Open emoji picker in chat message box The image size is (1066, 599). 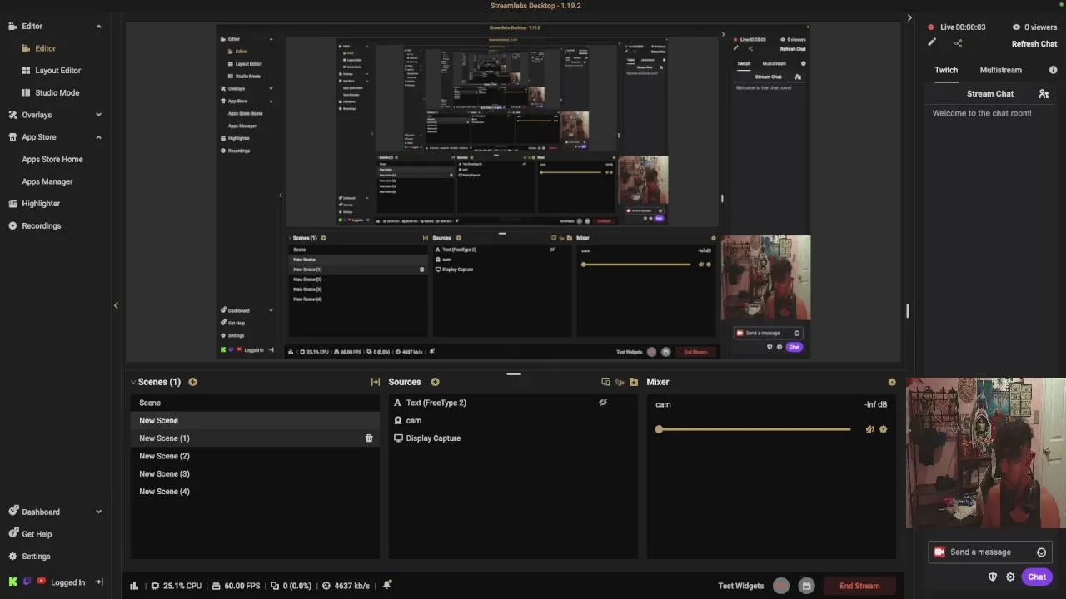click(x=1041, y=552)
